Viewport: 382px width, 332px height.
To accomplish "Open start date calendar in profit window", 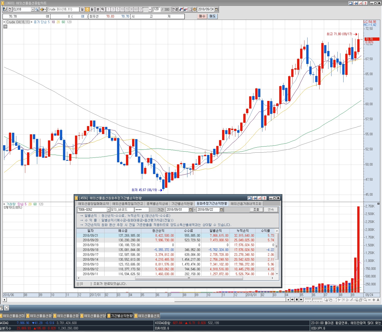I will 190,210.
